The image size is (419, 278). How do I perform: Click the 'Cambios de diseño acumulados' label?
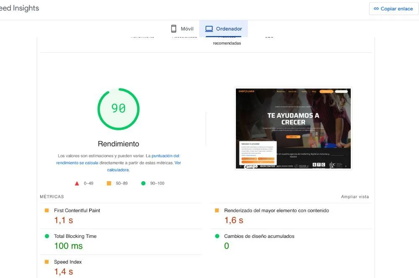pyautogui.click(x=259, y=236)
